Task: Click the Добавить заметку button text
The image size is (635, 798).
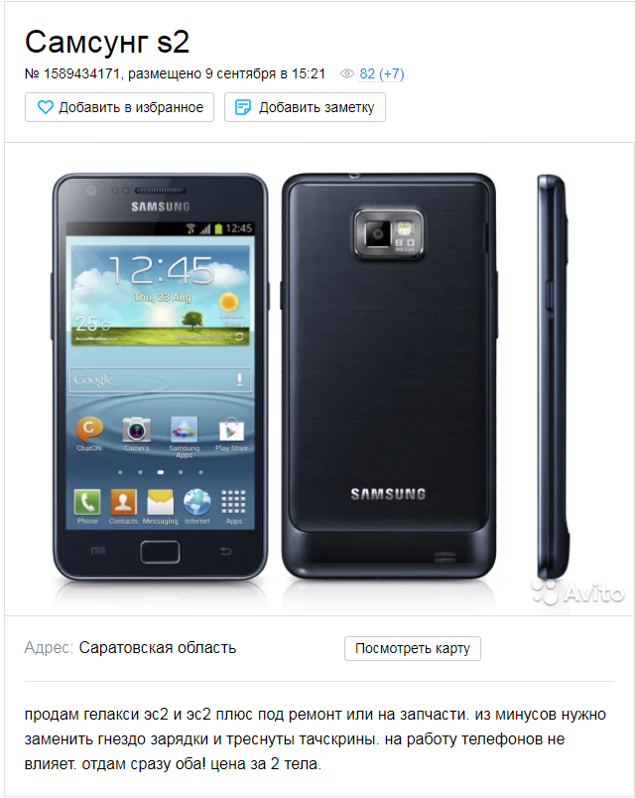Action: point(317,107)
